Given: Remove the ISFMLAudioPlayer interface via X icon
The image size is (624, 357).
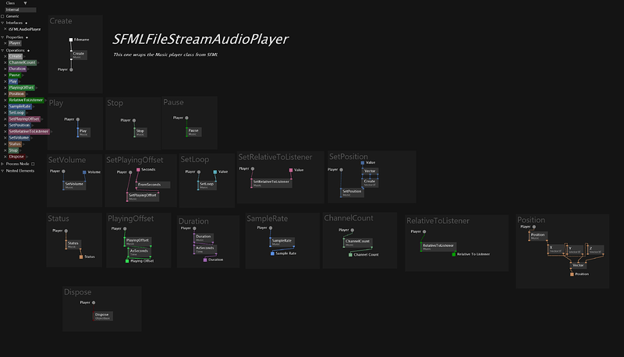Looking at the screenshot, I should click(5, 29).
